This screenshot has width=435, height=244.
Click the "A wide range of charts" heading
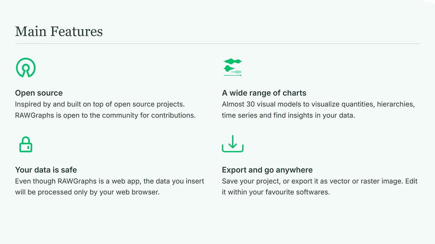coord(264,93)
